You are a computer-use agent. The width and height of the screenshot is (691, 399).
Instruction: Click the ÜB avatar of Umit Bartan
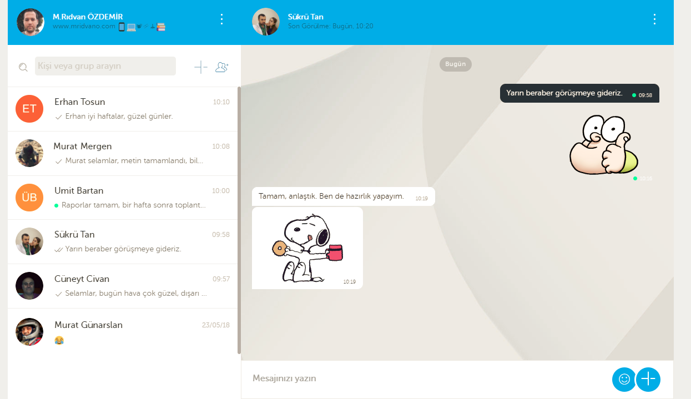tap(29, 198)
